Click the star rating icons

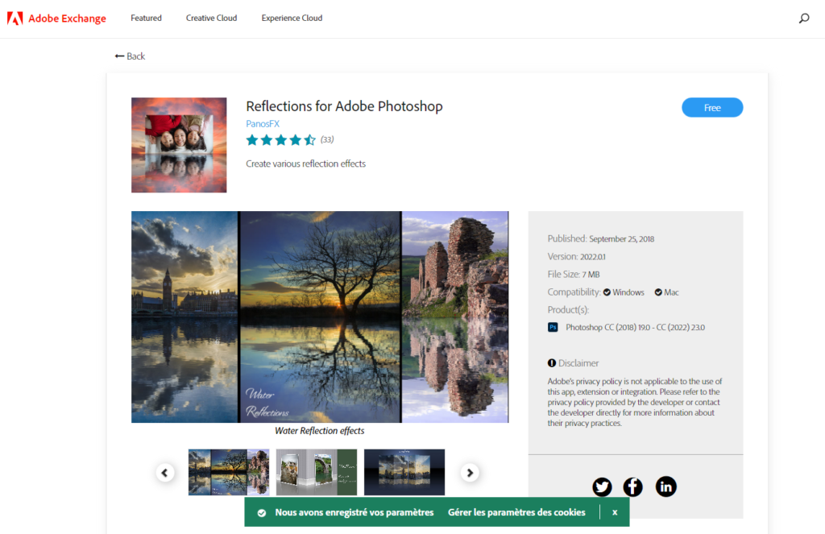280,140
